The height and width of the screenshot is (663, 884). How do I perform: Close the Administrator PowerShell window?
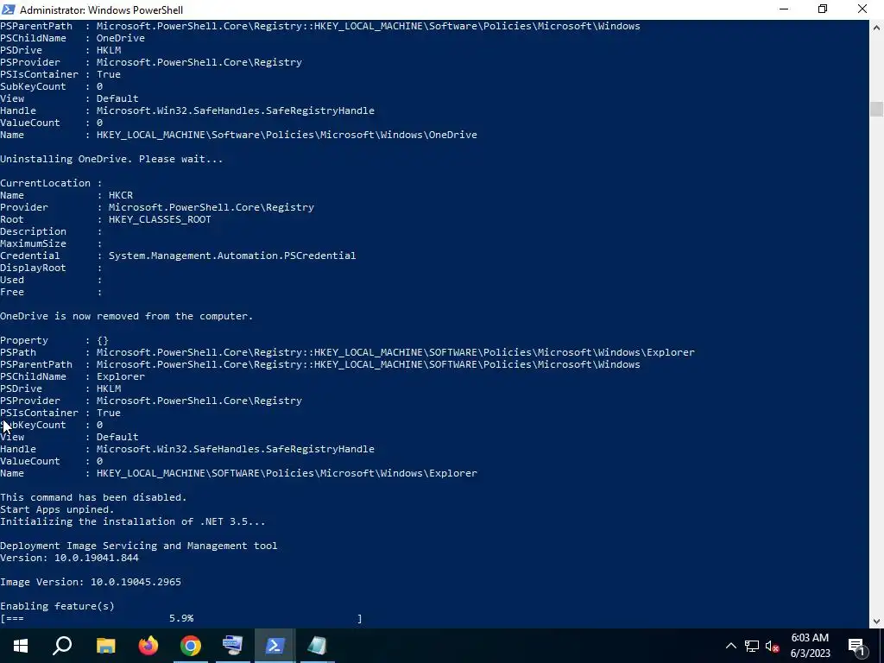(862, 9)
